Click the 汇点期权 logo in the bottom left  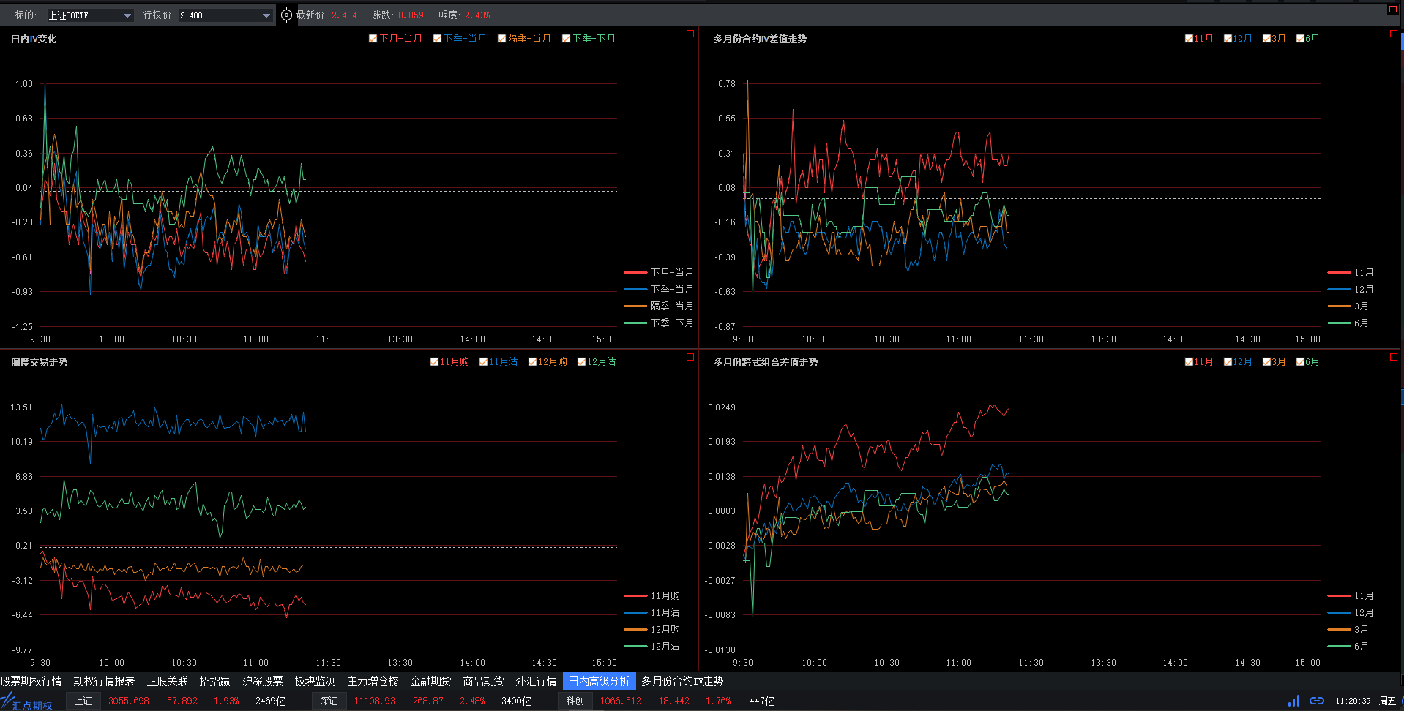coord(27,701)
